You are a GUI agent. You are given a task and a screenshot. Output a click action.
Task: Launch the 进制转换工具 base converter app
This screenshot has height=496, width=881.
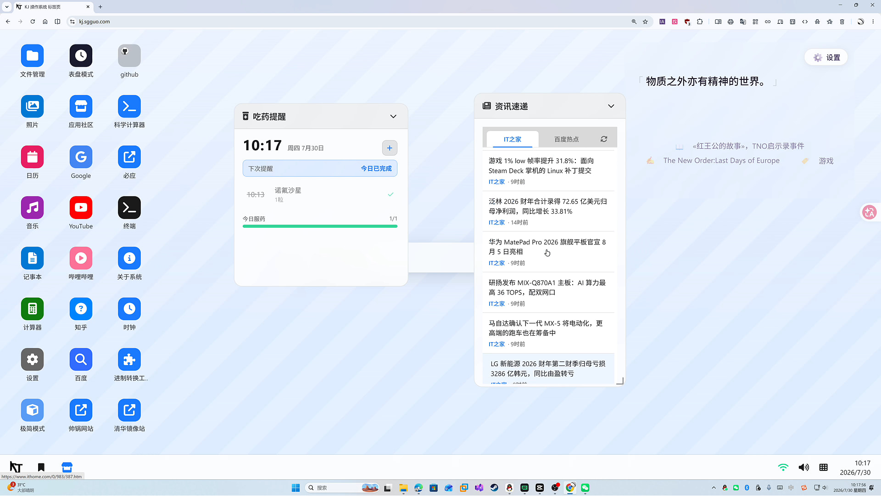tap(129, 359)
